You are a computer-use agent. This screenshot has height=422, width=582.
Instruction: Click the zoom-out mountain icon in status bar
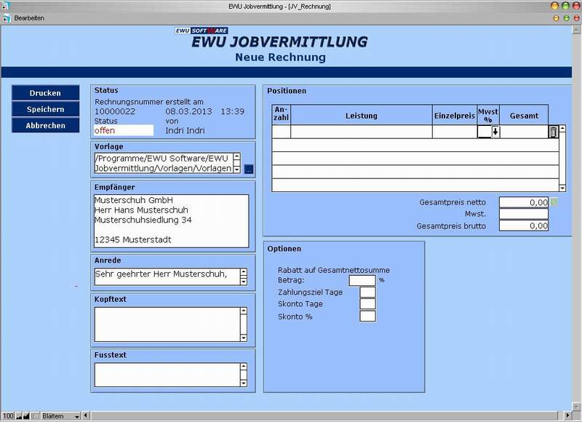[19, 416]
